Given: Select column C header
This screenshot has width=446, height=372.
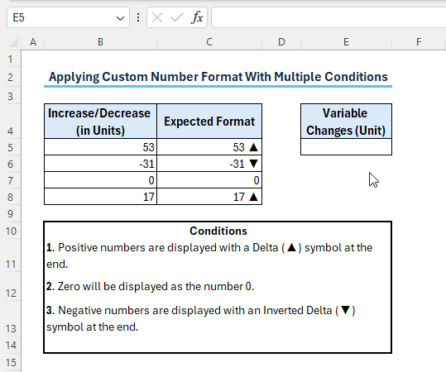Looking at the screenshot, I should (x=209, y=42).
